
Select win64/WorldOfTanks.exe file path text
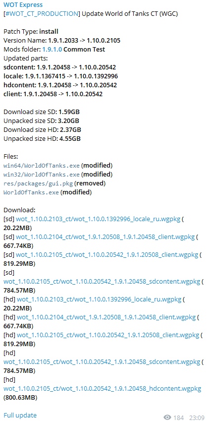click(x=42, y=166)
